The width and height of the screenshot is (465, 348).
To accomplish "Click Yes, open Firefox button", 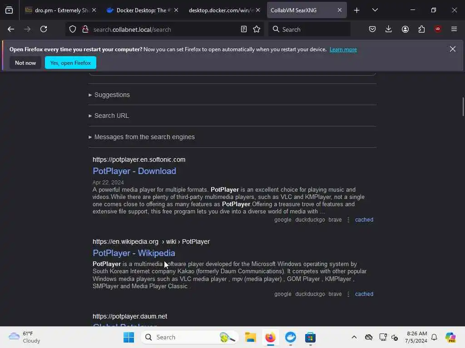I will pos(70,63).
